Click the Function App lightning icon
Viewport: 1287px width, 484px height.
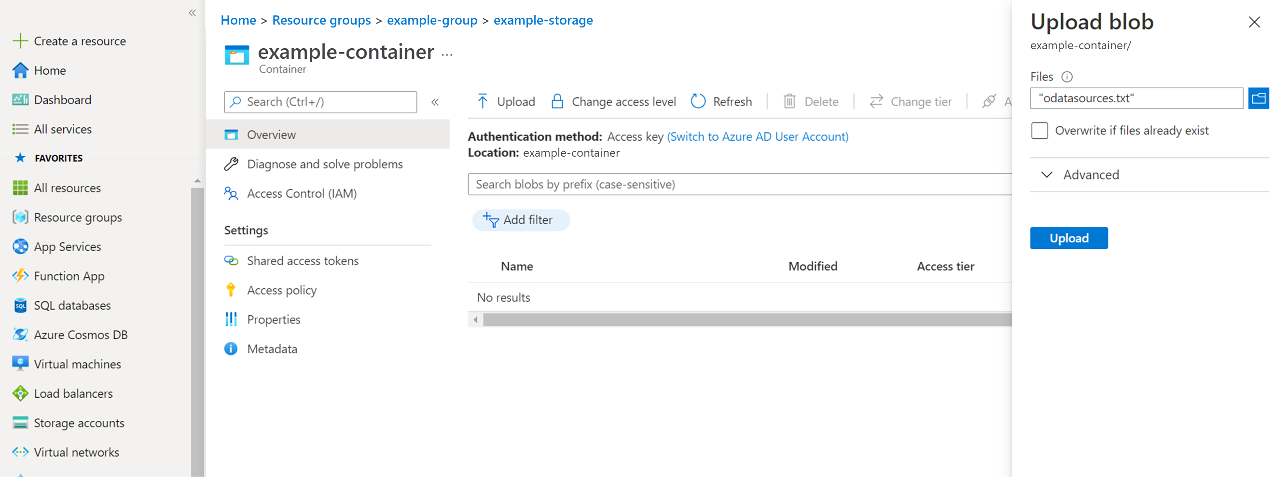coord(20,276)
